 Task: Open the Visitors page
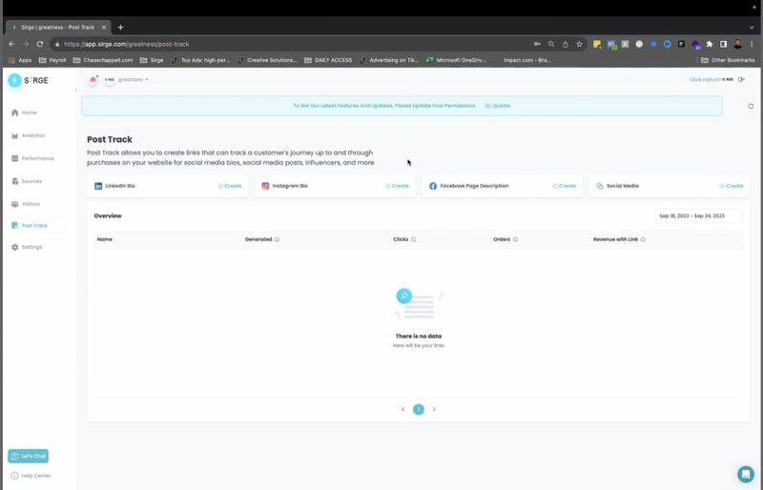point(31,204)
